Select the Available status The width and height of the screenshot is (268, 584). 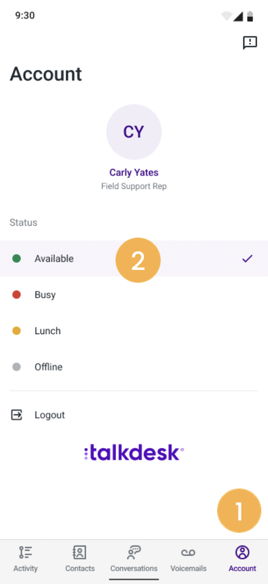coord(134,259)
